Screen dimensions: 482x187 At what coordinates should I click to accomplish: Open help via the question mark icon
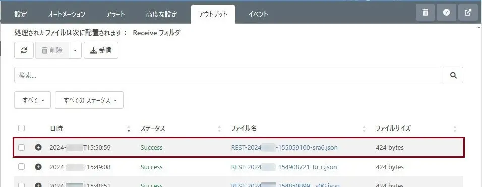(446, 12)
